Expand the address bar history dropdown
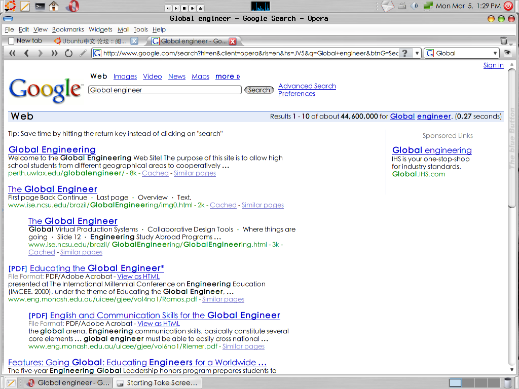Image resolution: width=519 pixels, height=389 pixels. 417,53
